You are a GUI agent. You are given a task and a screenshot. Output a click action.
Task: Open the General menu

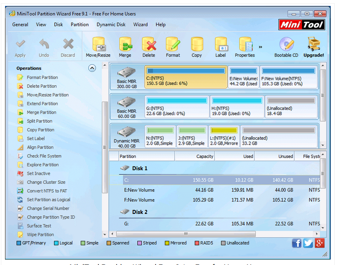pos(20,25)
